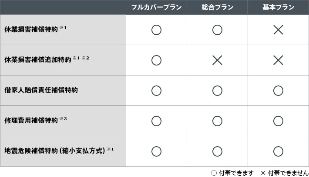Click the フルカバープラン column header

tap(156, 7)
